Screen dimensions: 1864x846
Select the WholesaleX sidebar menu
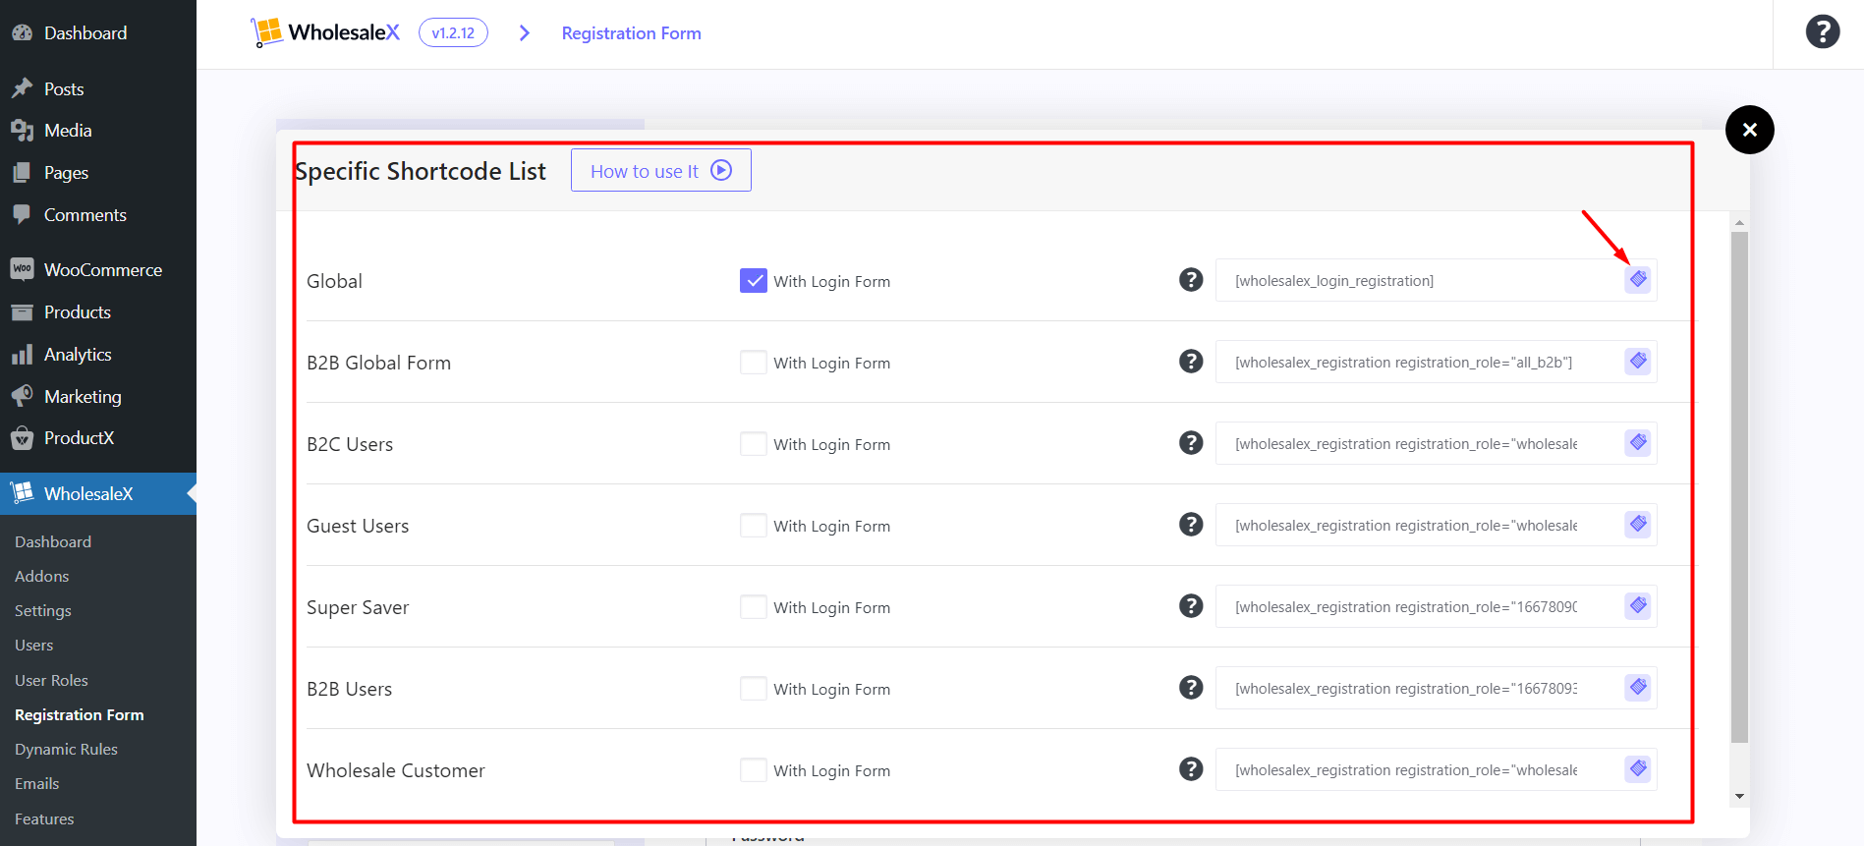[x=98, y=493]
